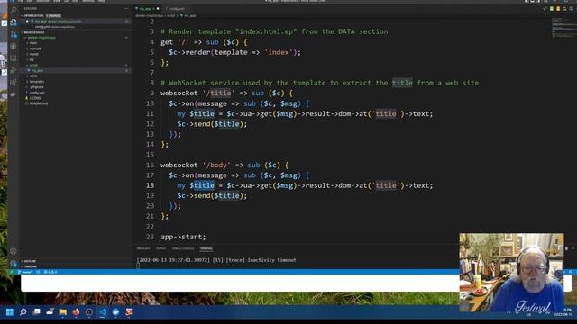
Task: Click the my_app segment in breadcrumb
Action: point(189,16)
